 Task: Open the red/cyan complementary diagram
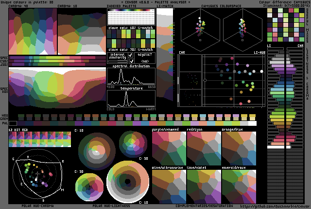(204, 149)
